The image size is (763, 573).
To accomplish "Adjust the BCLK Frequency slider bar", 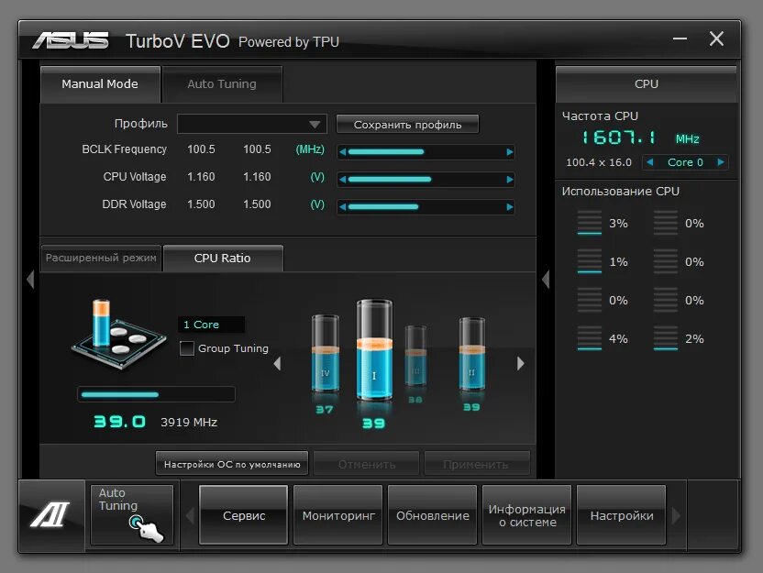I will pos(426,152).
